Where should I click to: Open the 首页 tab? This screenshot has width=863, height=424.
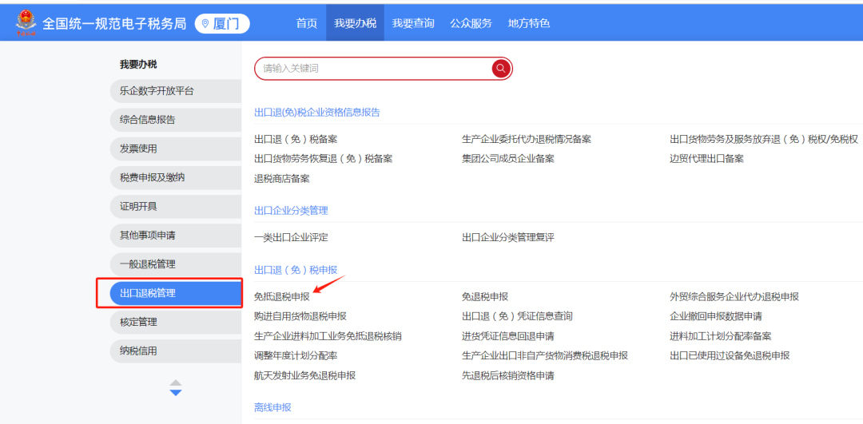(307, 23)
